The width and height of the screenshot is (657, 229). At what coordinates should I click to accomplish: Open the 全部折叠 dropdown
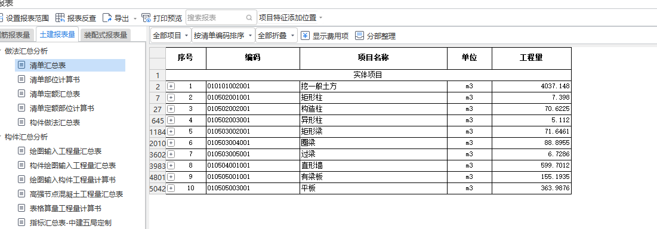(276, 36)
